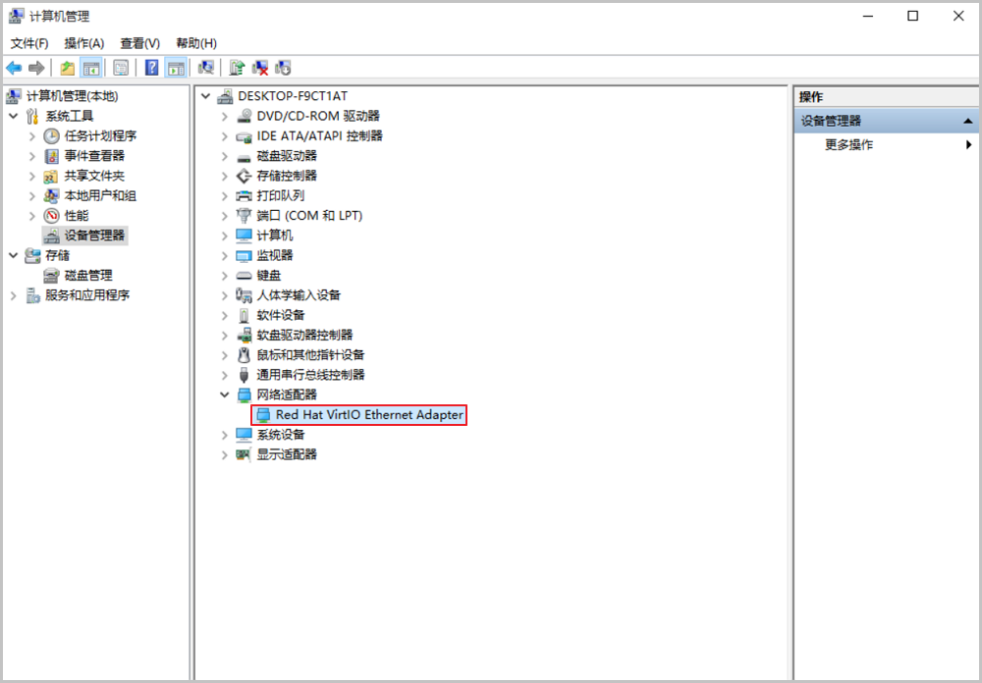Click uninstall device red X icon
This screenshot has width=982, height=683.
click(260, 68)
